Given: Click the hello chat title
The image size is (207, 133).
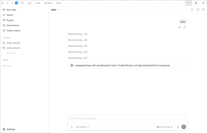Looking at the screenshot, I should pyautogui.click(x=54, y=10).
